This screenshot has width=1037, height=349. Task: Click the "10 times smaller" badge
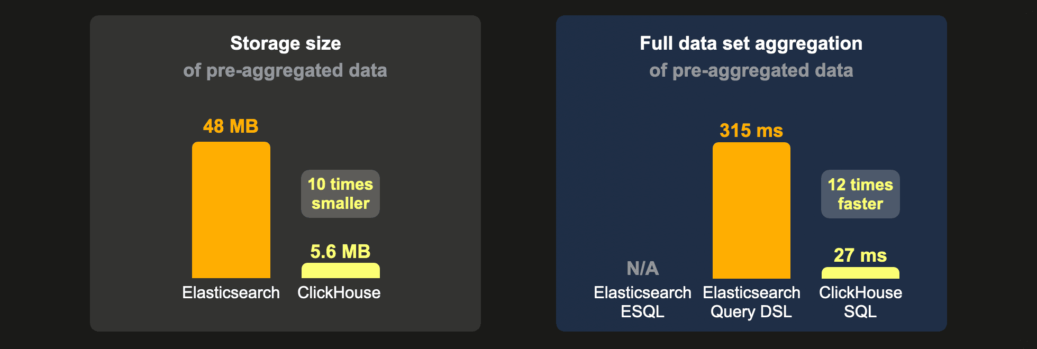click(x=340, y=194)
